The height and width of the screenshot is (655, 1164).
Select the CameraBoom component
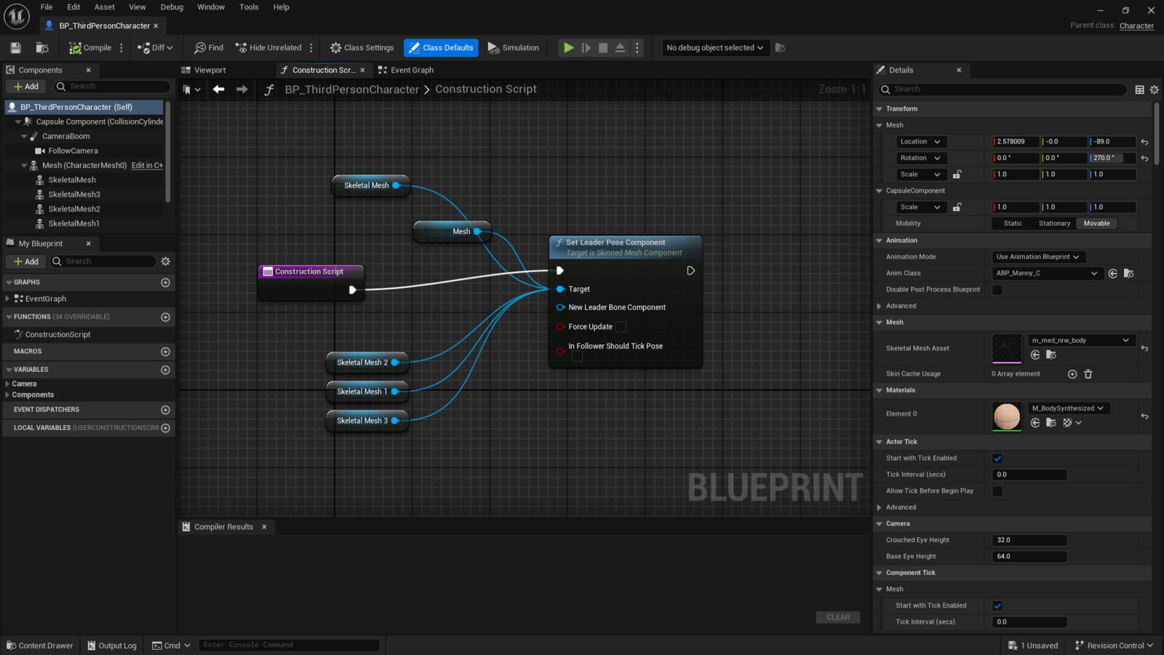click(66, 136)
